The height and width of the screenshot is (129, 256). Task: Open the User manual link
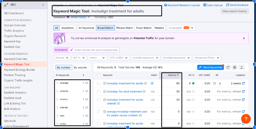point(213,5)
